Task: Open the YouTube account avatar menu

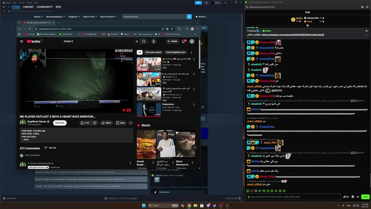Action: [x=192, y=42]
